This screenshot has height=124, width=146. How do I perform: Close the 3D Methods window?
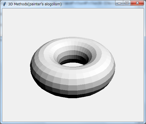point(137,3)
